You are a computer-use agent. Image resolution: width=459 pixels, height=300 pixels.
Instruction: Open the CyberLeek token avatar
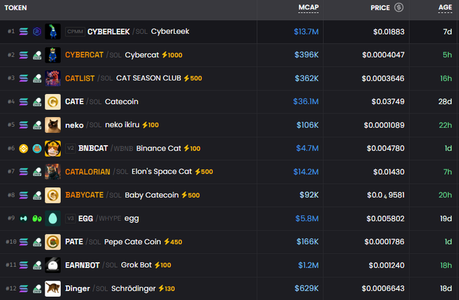coord(53,32)
